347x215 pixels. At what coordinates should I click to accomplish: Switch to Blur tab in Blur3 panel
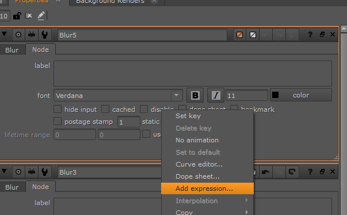12,187
